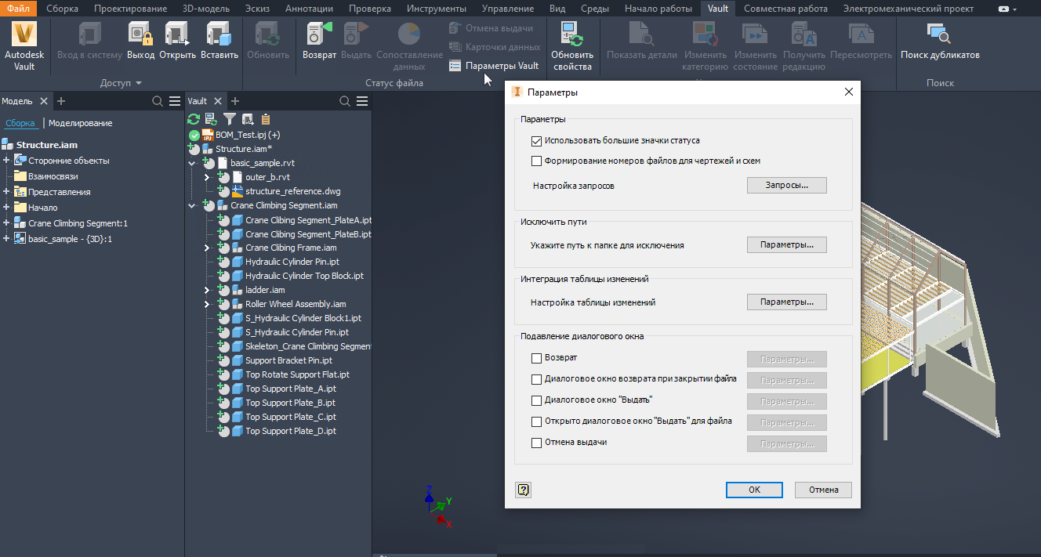Collapse Crane Climbing Segment.iam node
1041x557 pixels.
(x=192, y=205)
